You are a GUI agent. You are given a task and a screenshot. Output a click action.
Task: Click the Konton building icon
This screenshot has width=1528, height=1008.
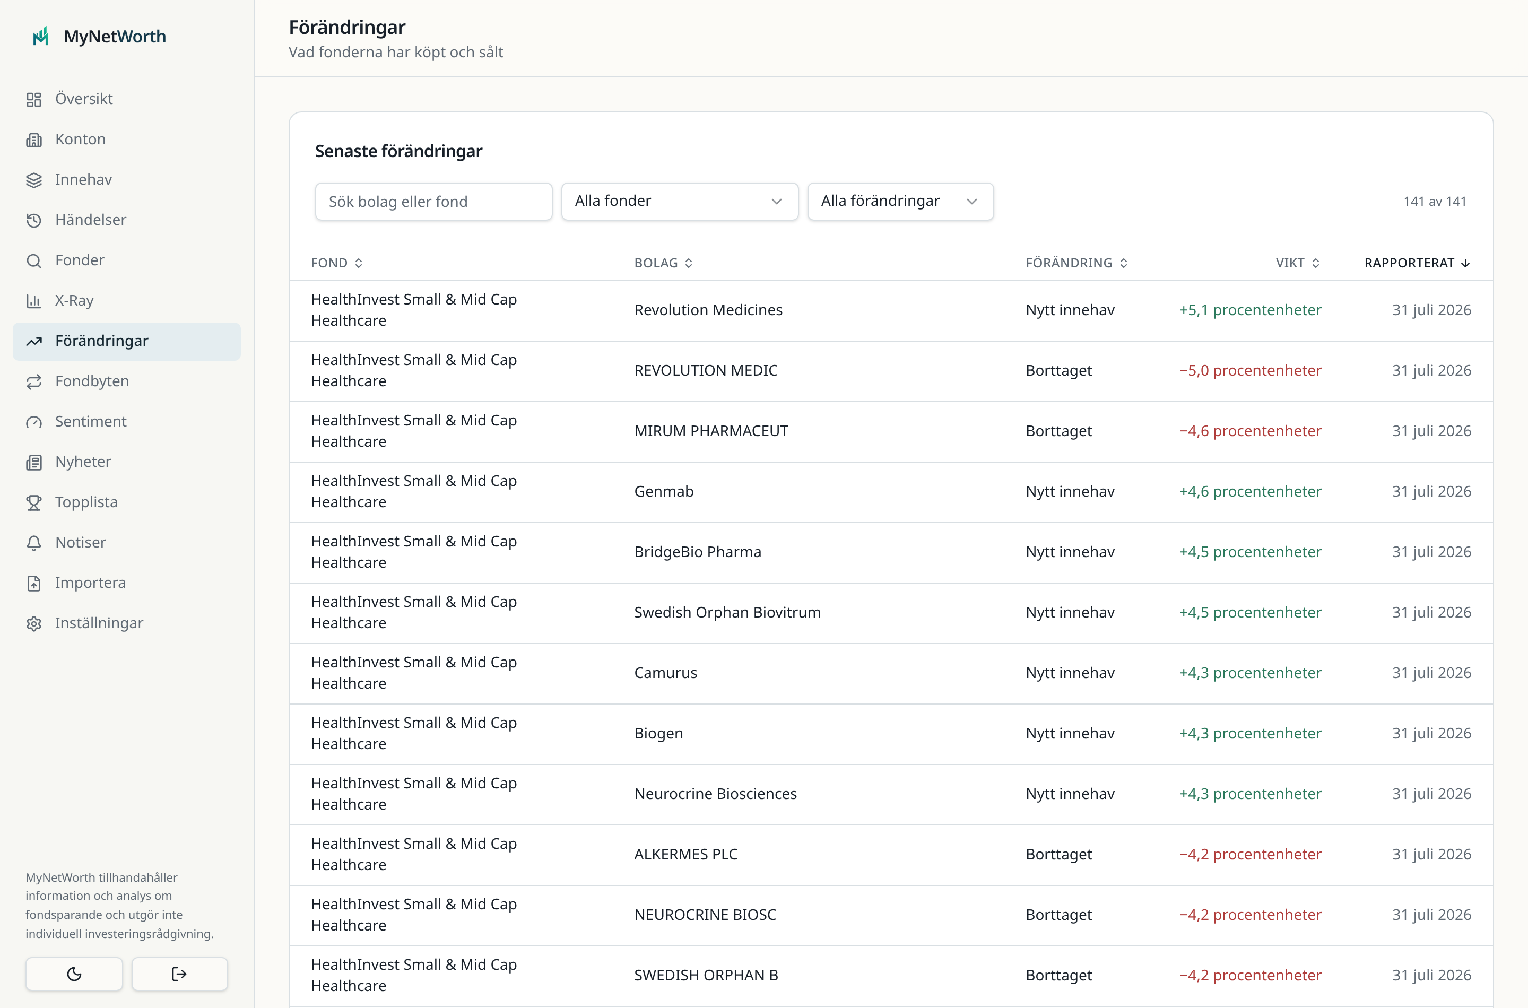34,140
